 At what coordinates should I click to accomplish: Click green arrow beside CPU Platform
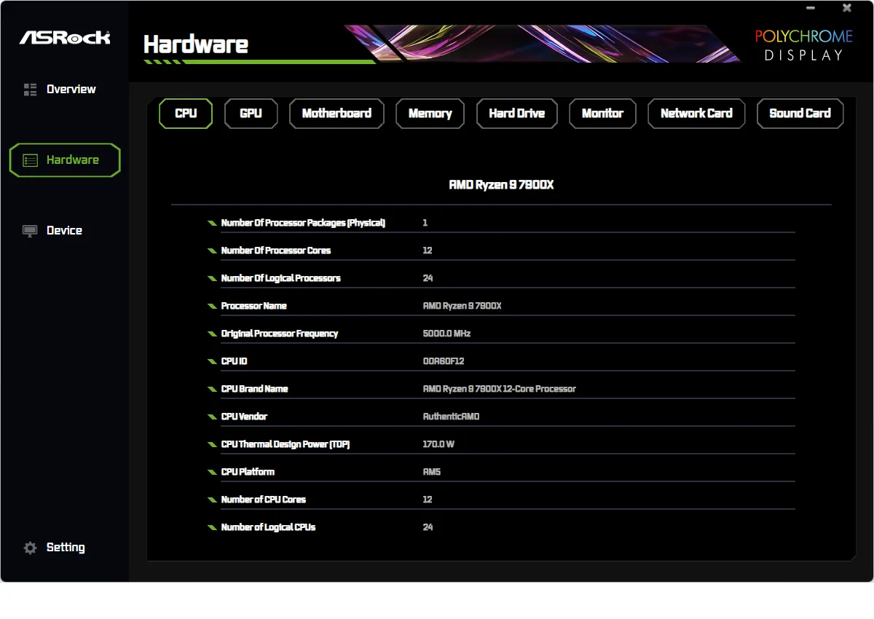tap(211, 473)
